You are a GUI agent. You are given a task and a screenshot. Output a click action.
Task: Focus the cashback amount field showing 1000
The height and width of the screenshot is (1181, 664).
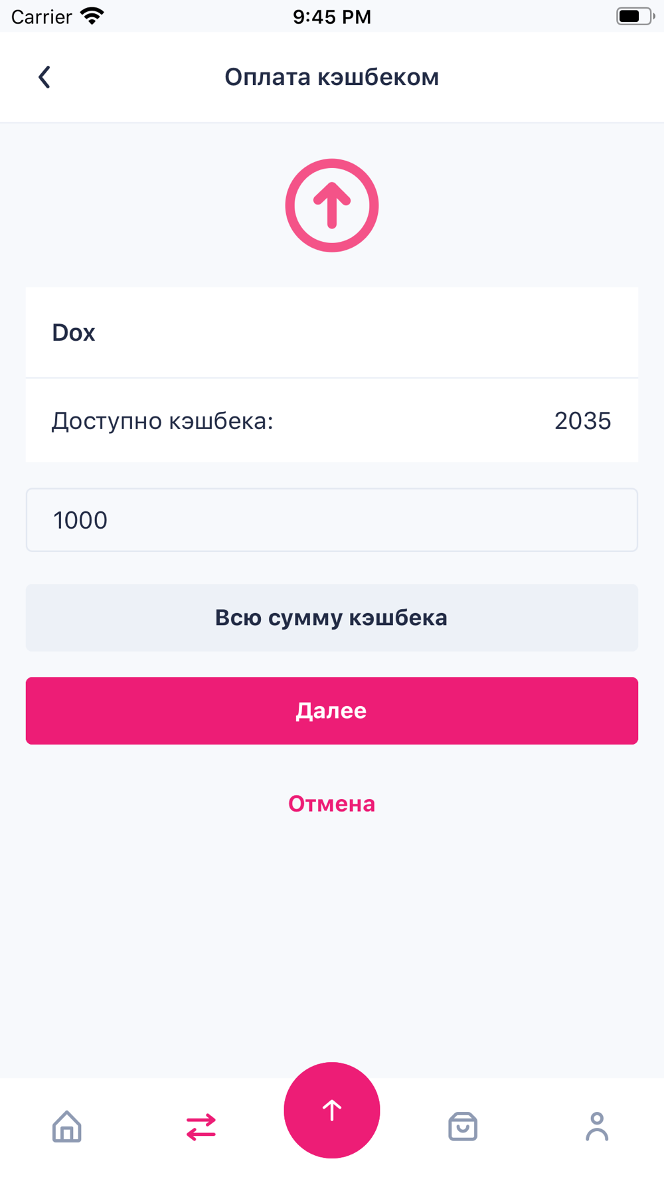point(332,520)
